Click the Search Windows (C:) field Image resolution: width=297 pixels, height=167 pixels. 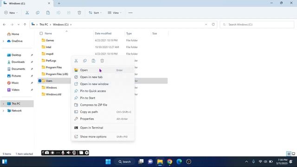[257, 25]
